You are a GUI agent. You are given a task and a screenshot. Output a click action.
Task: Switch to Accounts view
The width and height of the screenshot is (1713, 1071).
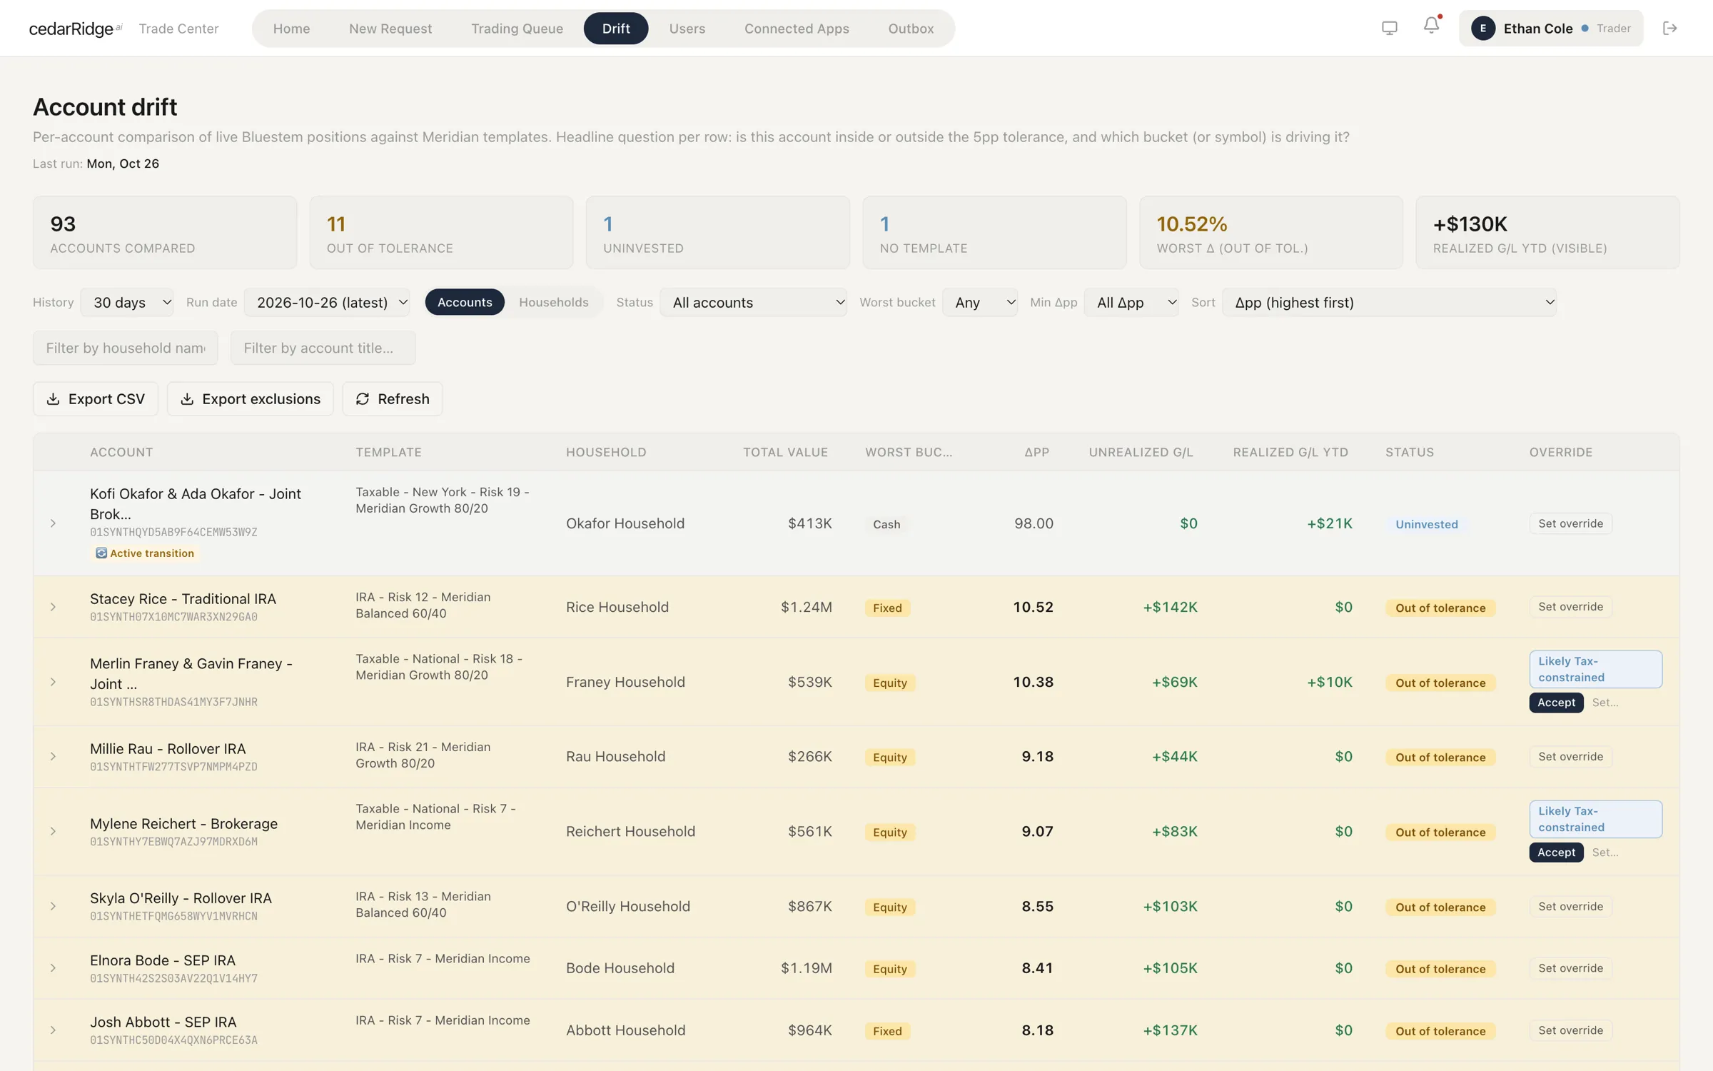coord(465,302)
